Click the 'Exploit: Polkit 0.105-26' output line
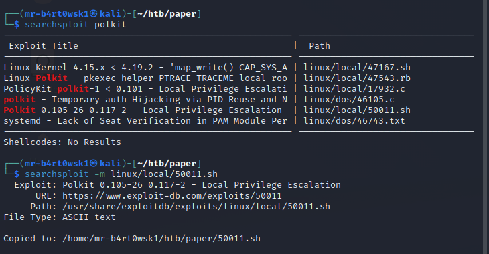489x254 pixels. [178, 185]
